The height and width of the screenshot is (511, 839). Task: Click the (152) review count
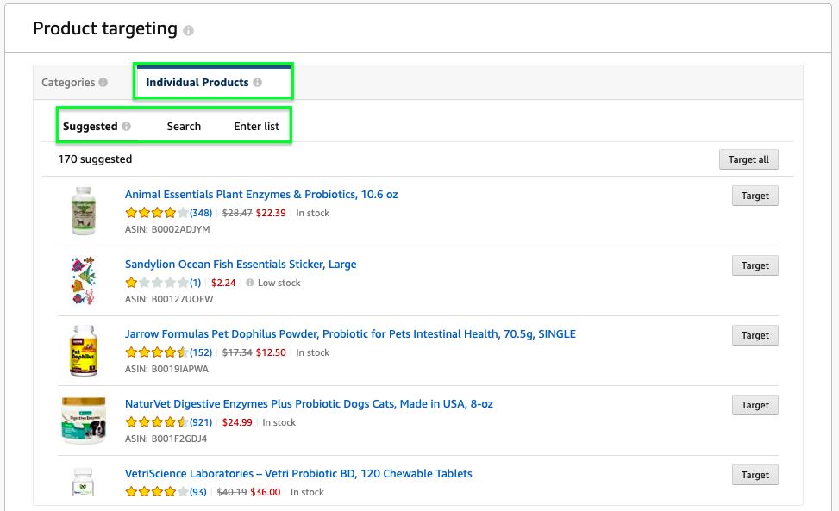201,352
